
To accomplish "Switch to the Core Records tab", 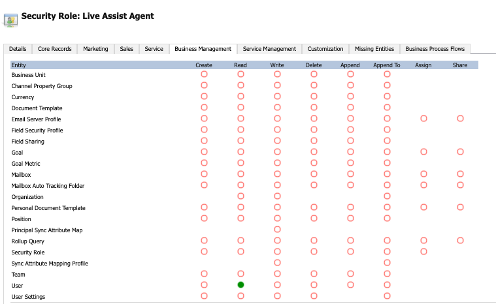I will (x=55, y=49).
